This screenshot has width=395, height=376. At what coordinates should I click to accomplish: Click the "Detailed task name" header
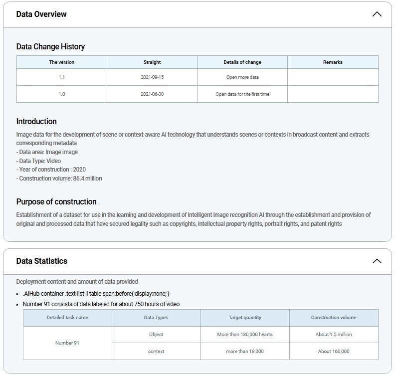[x=67, y=318]
